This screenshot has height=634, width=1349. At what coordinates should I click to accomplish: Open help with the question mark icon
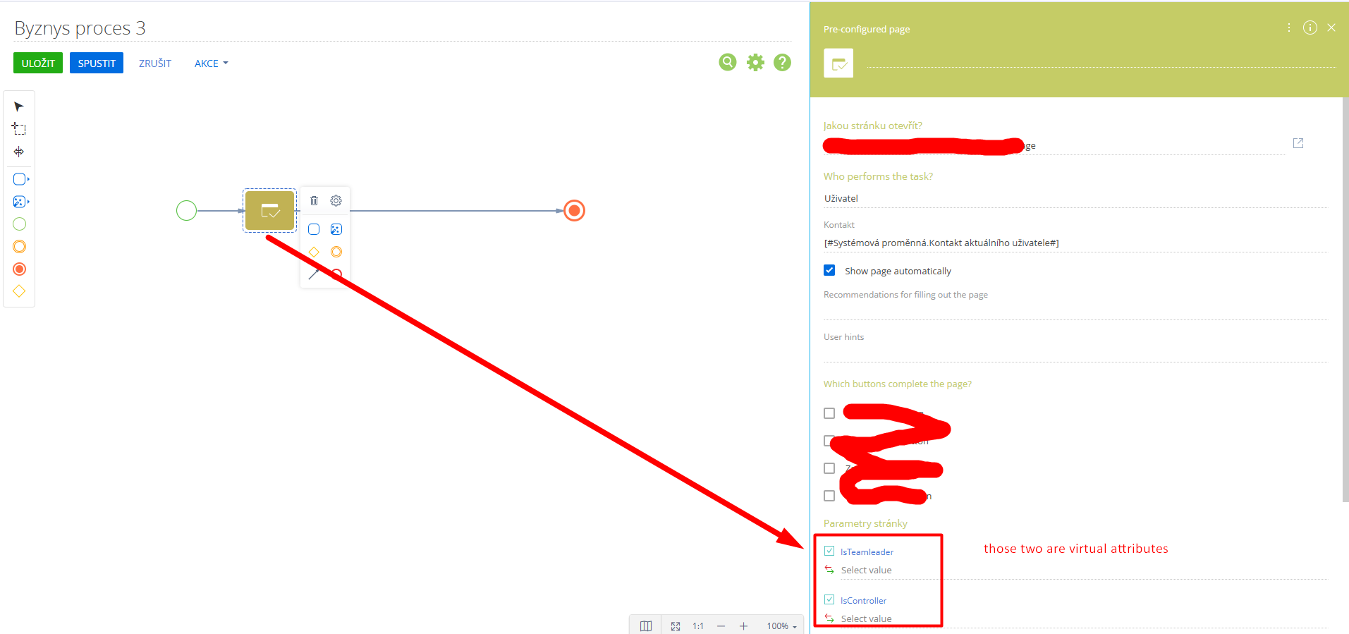pos(782,63)
